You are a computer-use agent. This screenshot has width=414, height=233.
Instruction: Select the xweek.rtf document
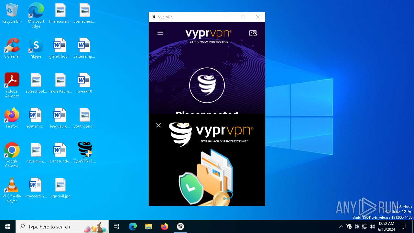[84, 83]
